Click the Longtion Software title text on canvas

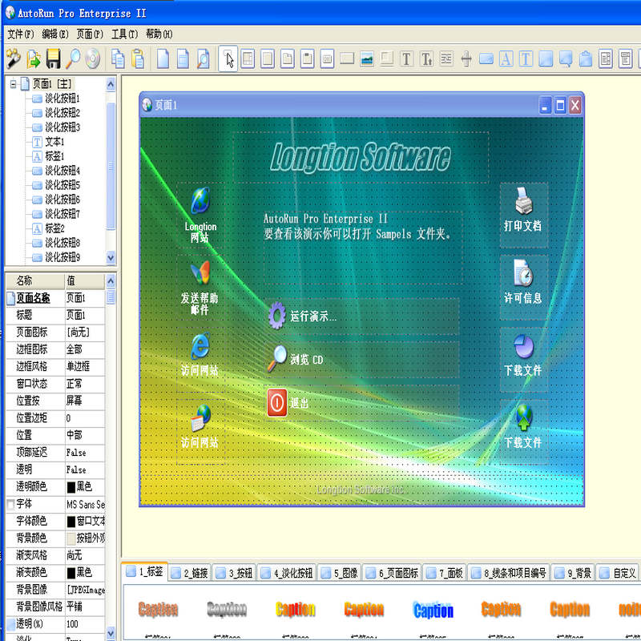click(x=360, y=157)
